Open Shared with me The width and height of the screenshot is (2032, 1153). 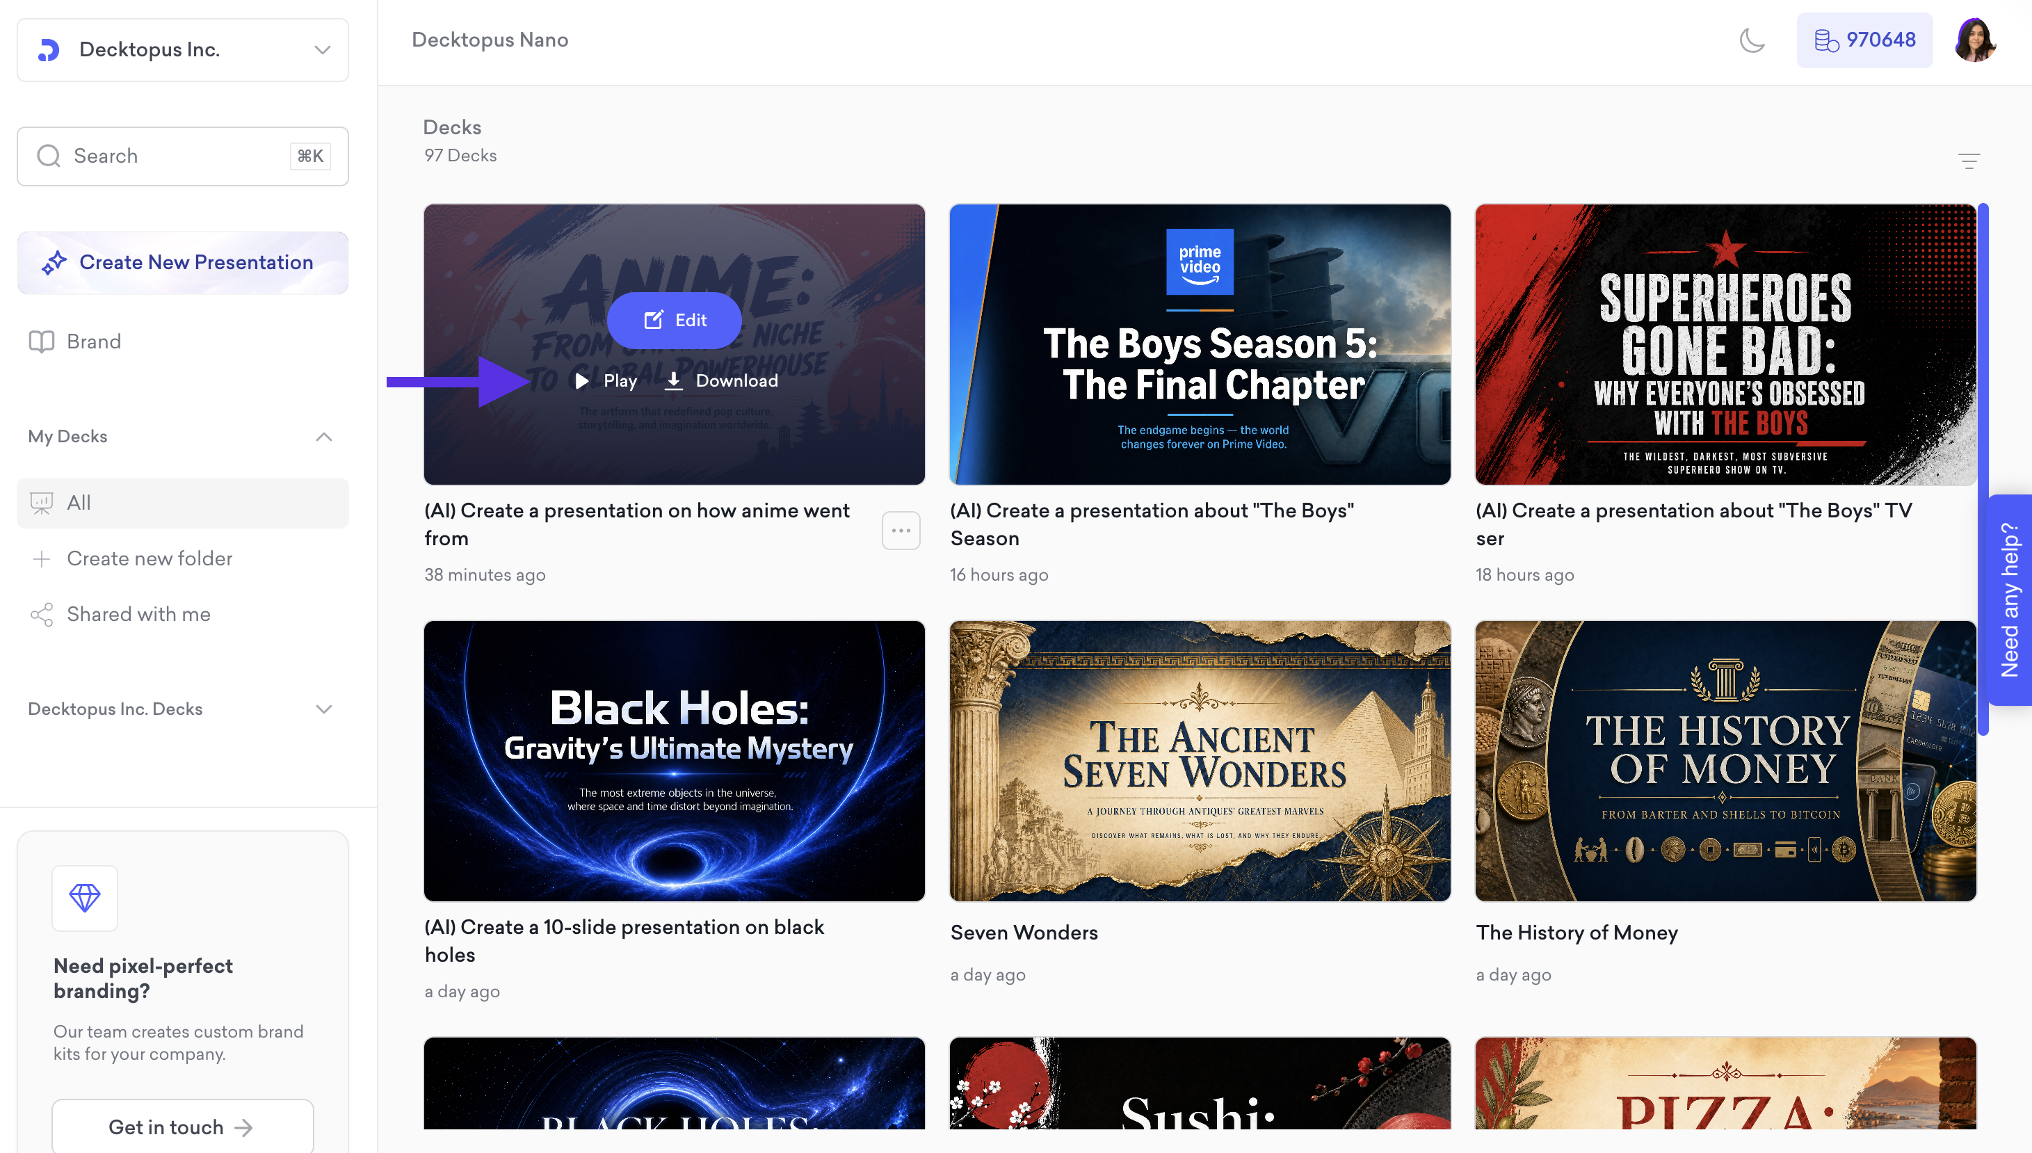pyautogui.click(x=138, y=615)
